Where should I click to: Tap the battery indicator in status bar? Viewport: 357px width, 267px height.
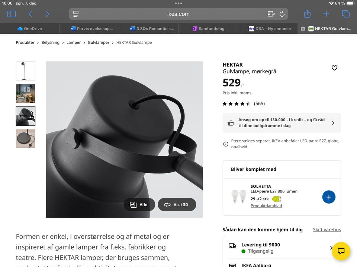(351, 3)
